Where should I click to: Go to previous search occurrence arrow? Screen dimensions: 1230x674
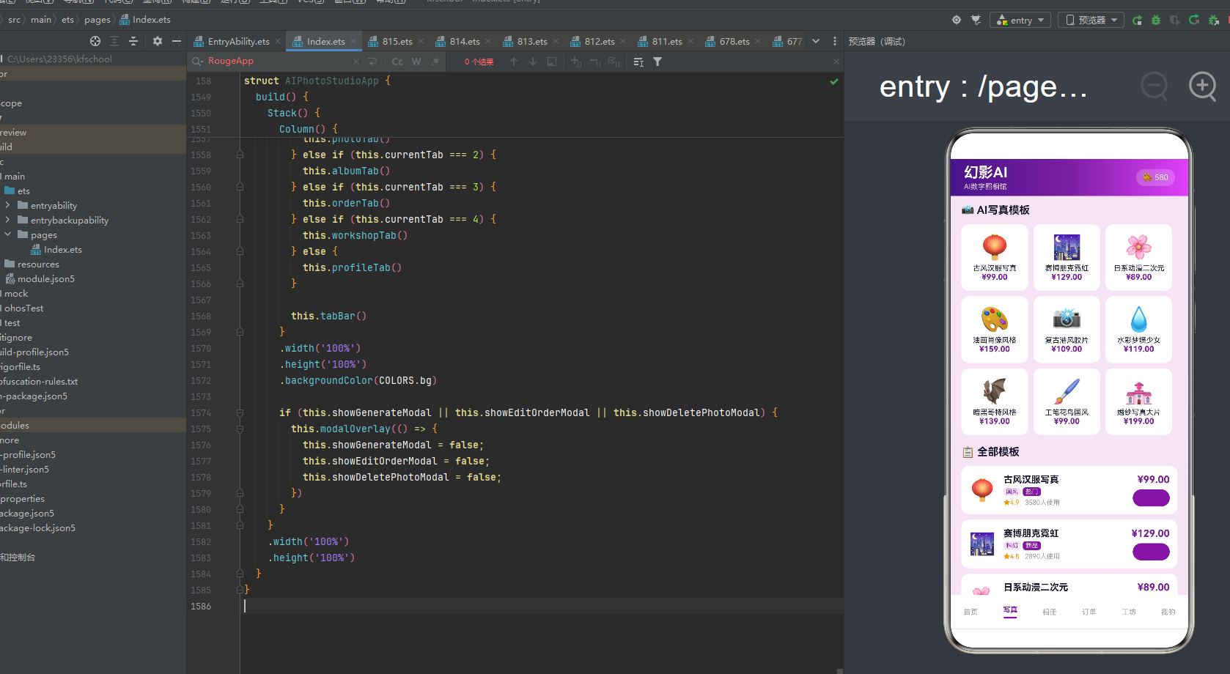(514, 62)
